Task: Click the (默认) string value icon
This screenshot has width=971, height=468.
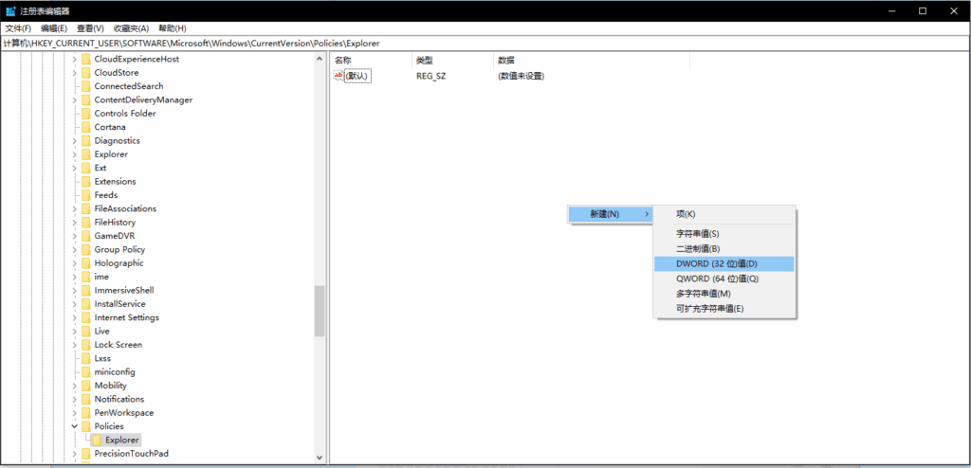Action: coord(339,76)
